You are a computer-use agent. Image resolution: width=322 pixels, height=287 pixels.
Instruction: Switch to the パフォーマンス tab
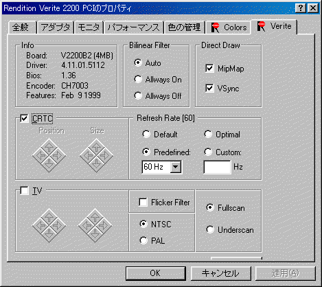[134, 27]
